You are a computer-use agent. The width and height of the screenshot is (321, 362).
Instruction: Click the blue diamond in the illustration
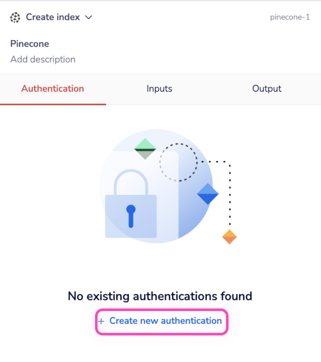[207, 194]
